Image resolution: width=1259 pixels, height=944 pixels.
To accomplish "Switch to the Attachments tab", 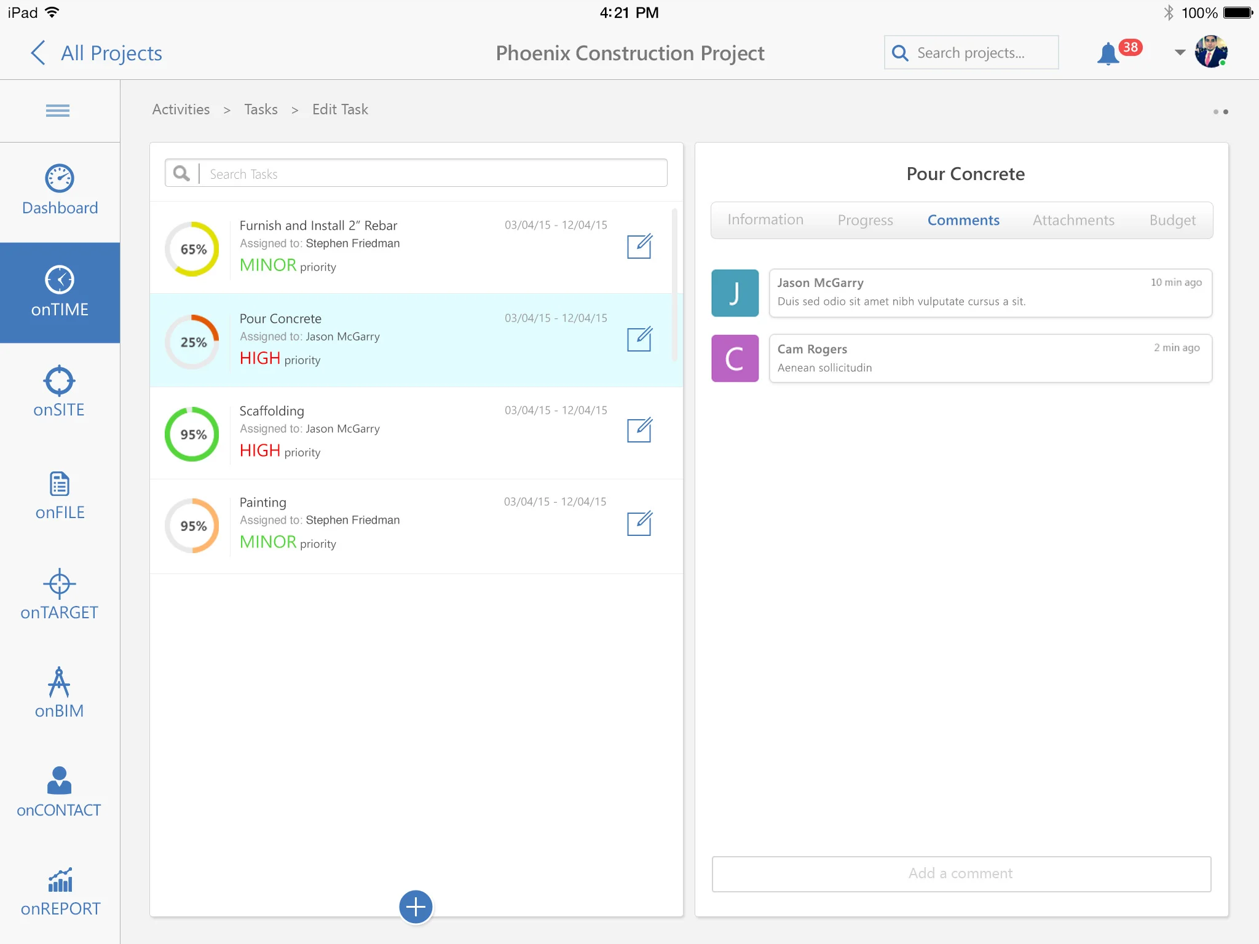I will [x=1073, y=220].
